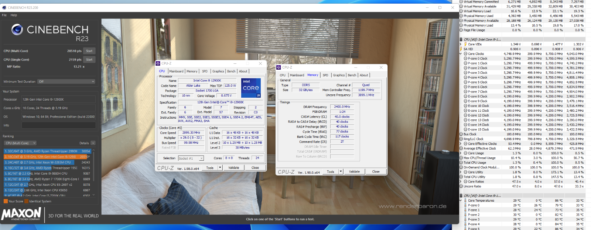Expand the Core Usage sensor group
This screenshot has width=591, height=230.
[x=461, y=153]
